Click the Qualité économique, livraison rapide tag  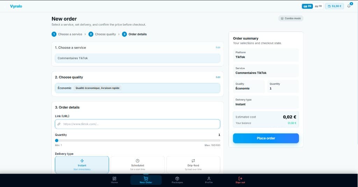coord(98,88)
